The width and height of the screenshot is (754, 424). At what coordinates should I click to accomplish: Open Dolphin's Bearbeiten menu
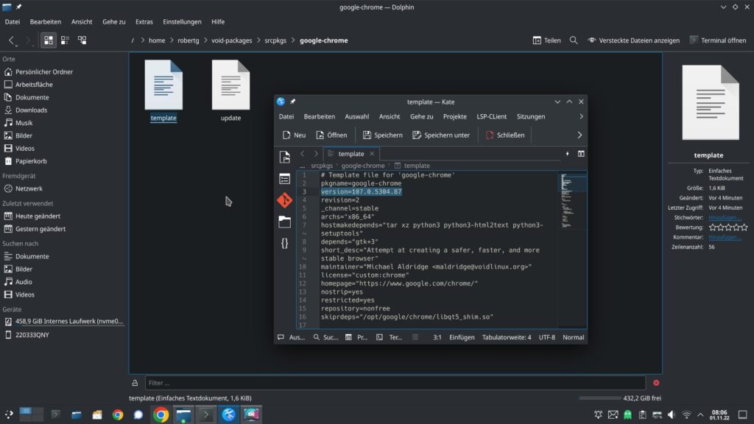coord(45,21)
